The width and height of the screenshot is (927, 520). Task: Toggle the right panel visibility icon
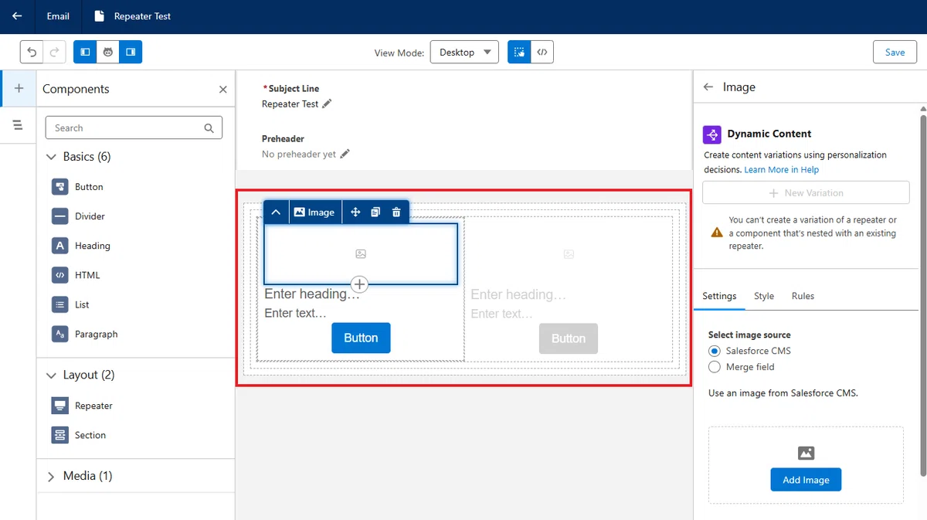(131, 52)
